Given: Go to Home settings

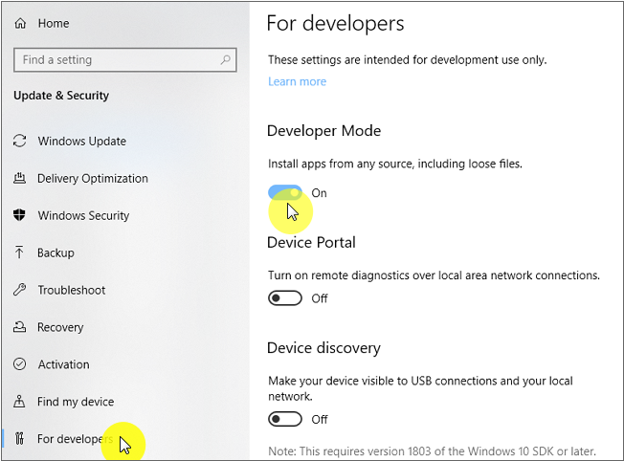Looking at the screenshot, I should [54, 23].
